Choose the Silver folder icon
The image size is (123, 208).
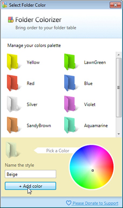coord(12,104)
